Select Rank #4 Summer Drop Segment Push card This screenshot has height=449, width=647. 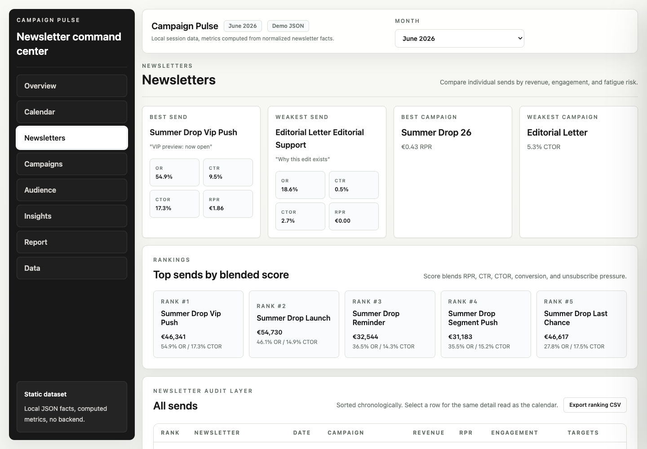point(486,324)
